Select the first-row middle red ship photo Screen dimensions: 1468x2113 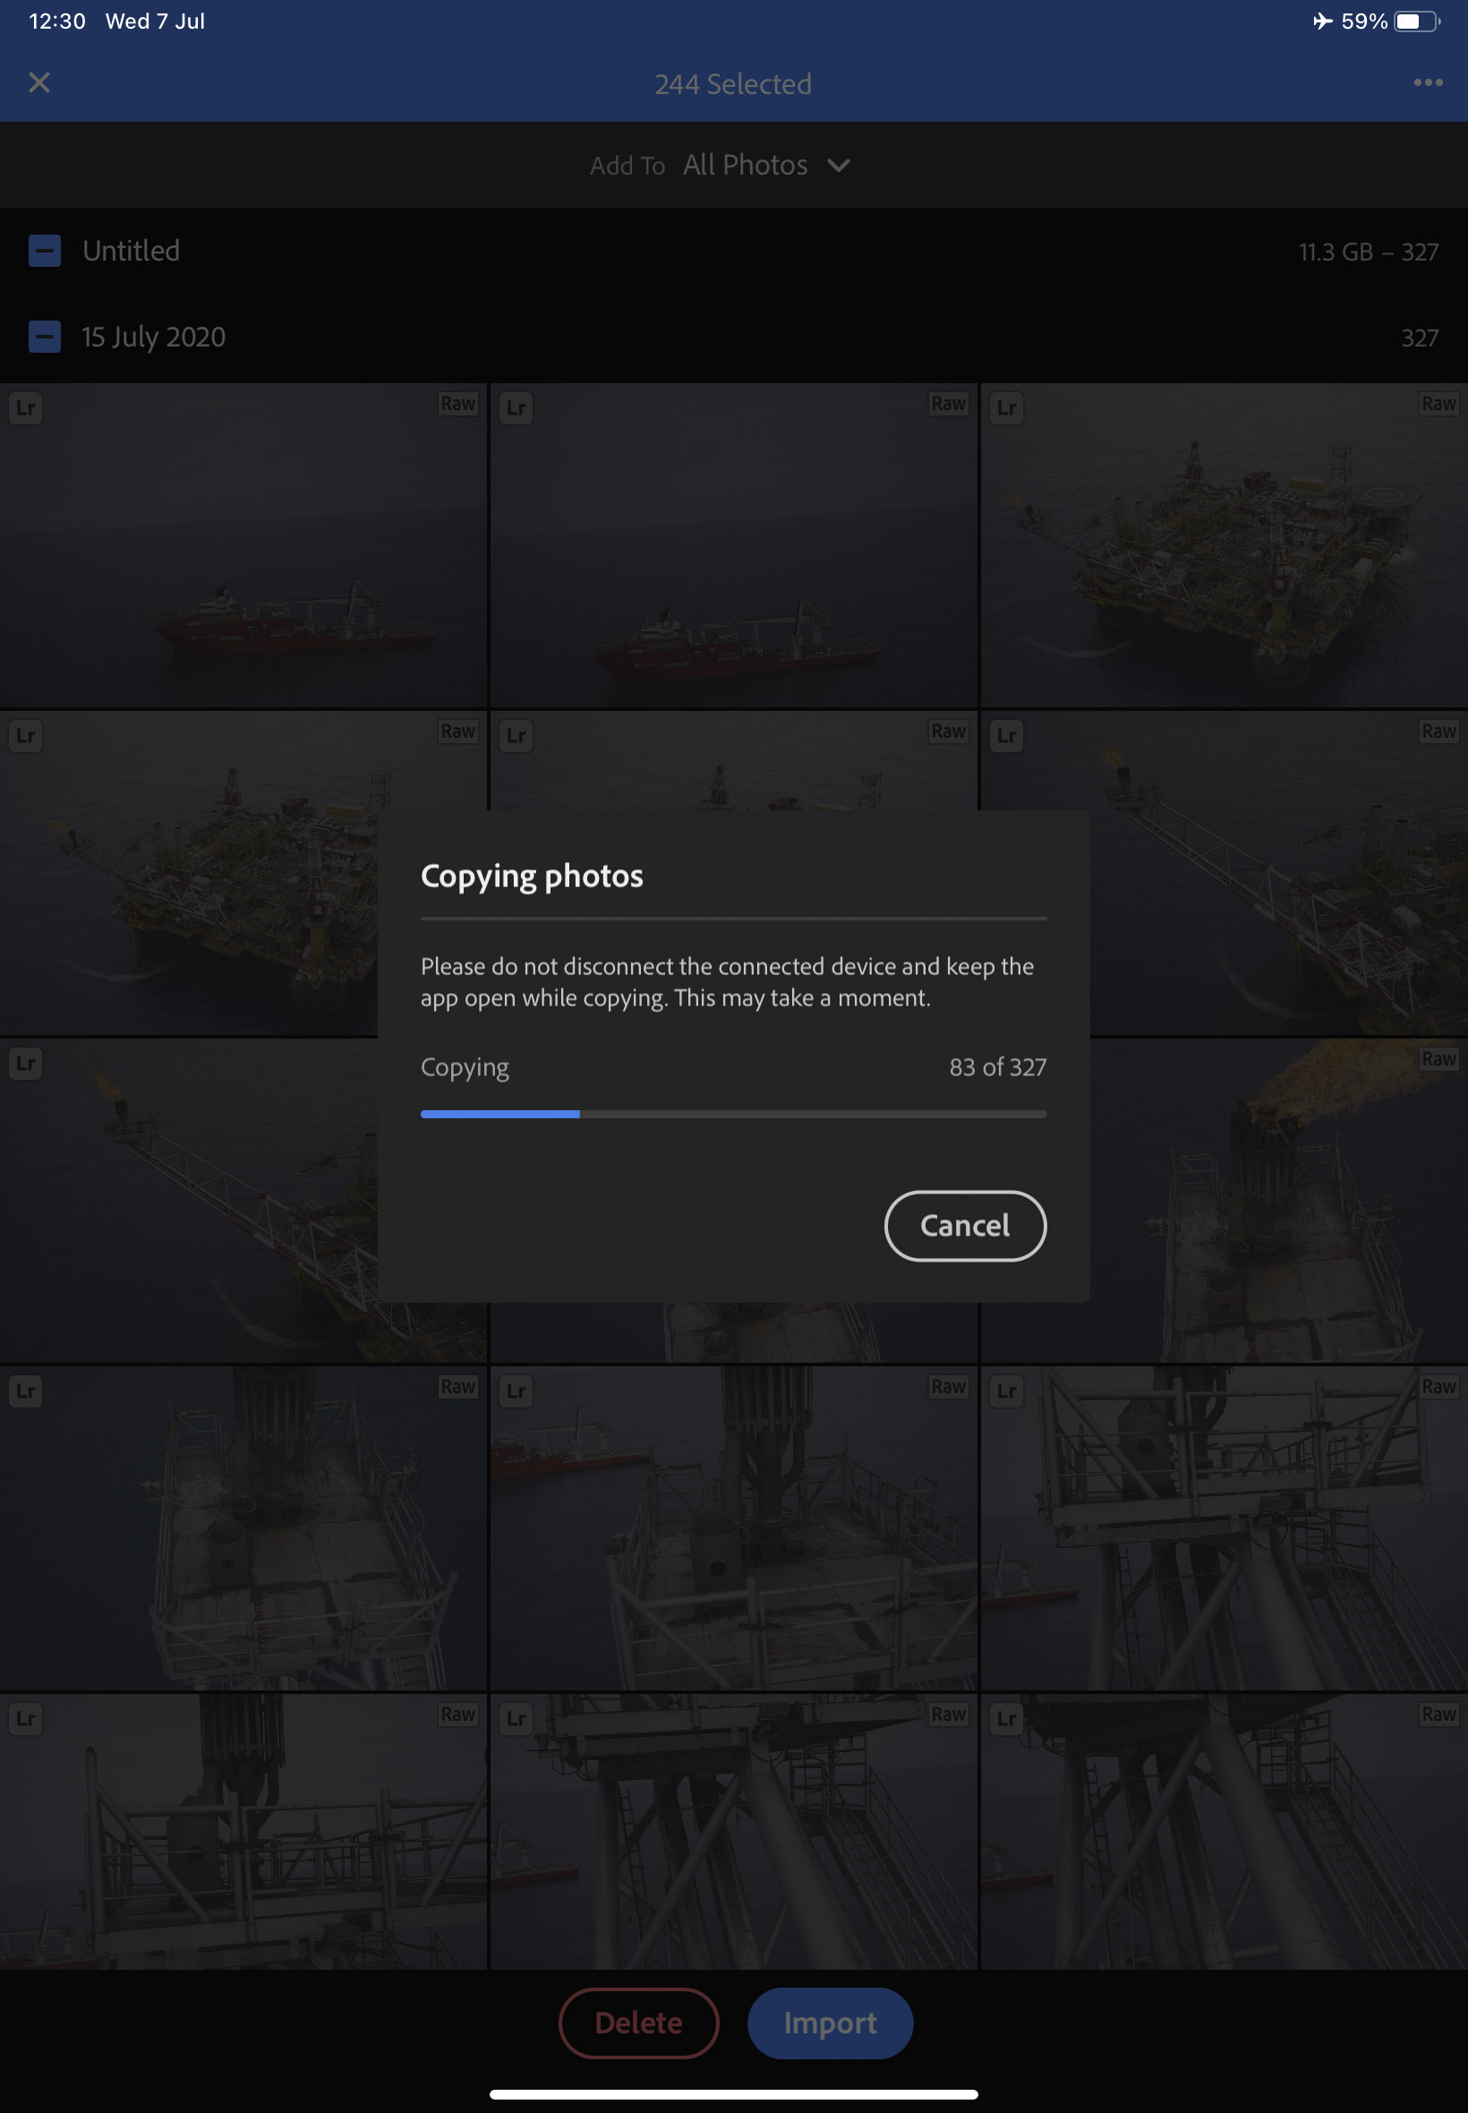click(733, 545)
